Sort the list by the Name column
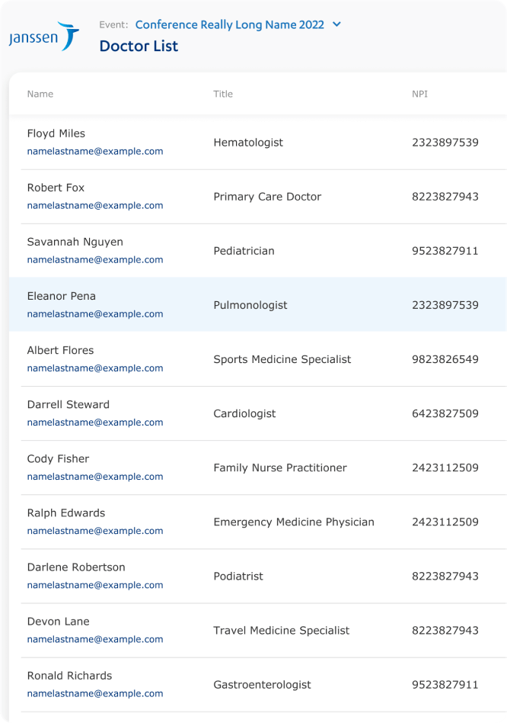The width and height of the screenshot is (507, 723). coord(40,94)
